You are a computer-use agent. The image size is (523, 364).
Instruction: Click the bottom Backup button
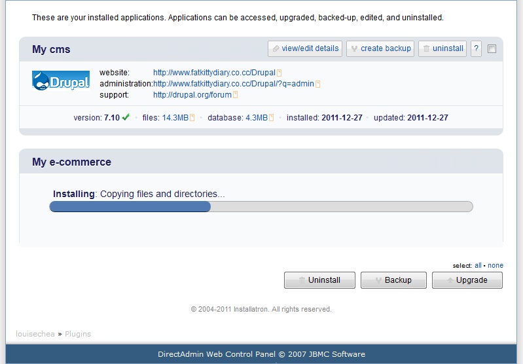(x=393, y=280)
